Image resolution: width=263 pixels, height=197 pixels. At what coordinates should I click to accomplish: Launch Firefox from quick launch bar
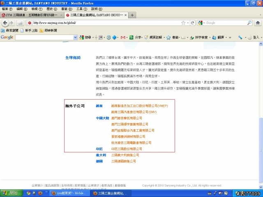pyautogui.click(x=40, y=193)
